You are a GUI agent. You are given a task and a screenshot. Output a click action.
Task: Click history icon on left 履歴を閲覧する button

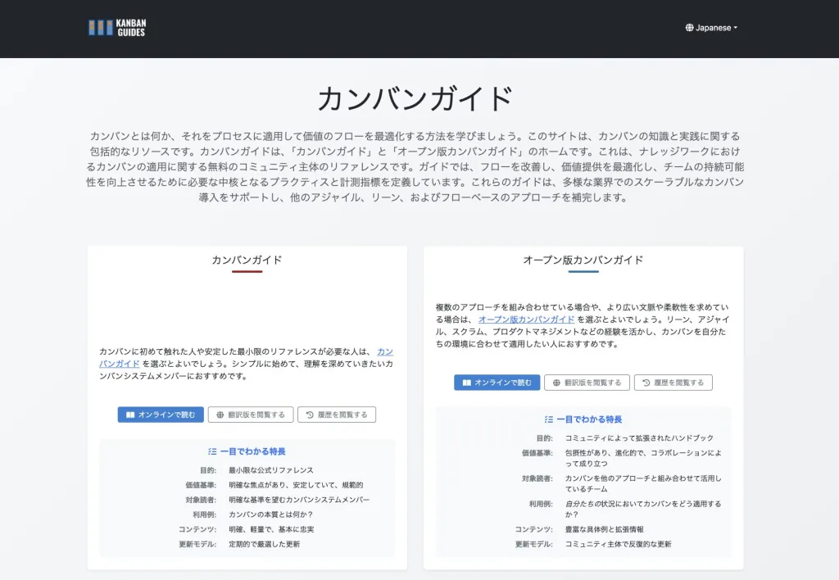[x=309, y=415]
